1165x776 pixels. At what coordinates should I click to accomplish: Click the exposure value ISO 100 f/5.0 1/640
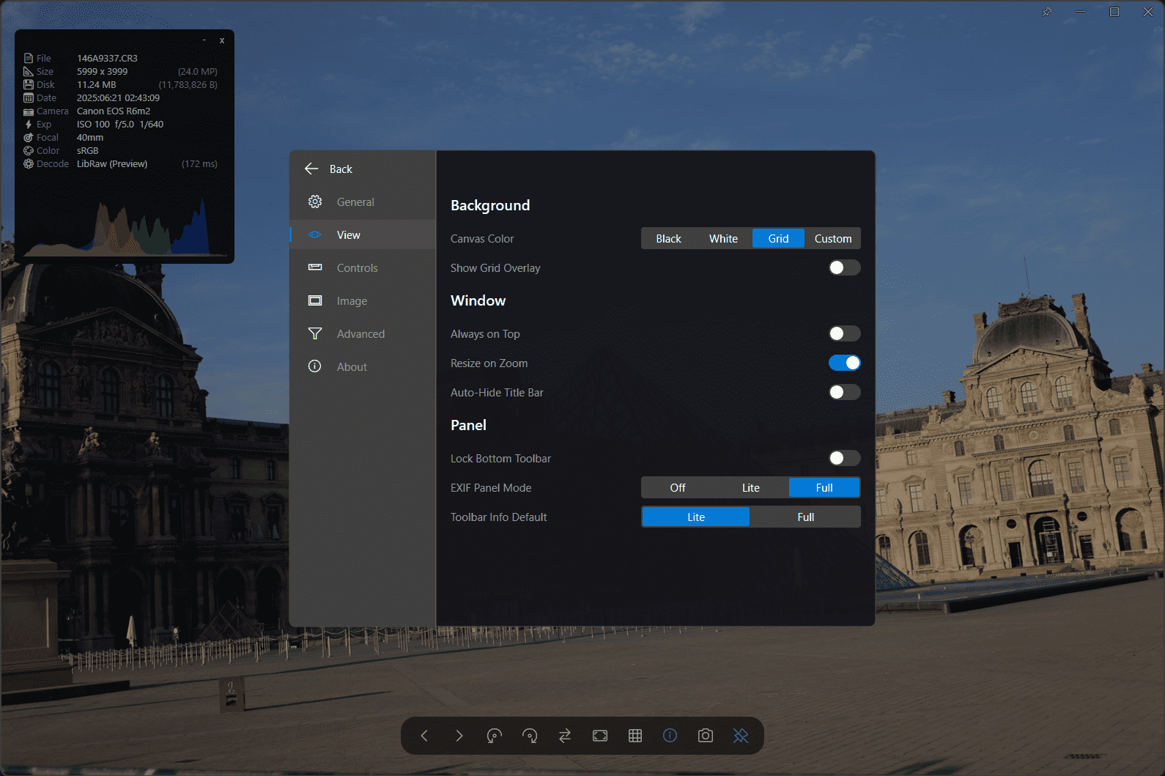click(x=120, y=124)
